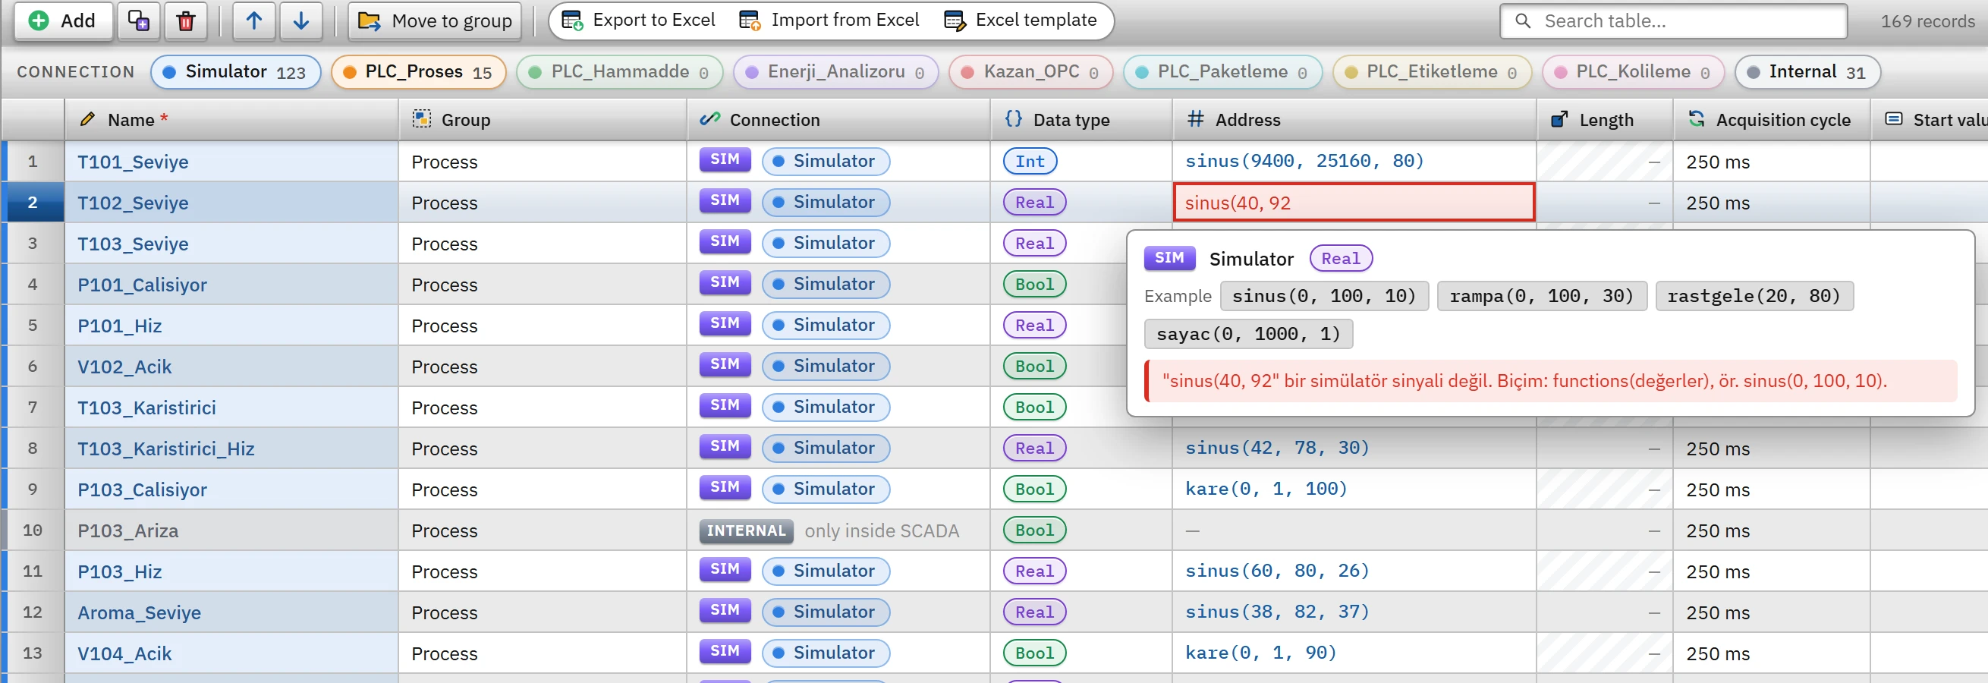
Task: Click the Group column header
Action: pyautogui.click(x=543, y=120)
